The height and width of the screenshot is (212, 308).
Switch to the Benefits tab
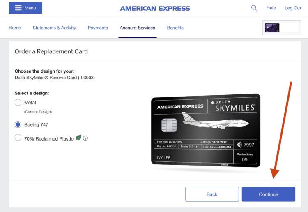pyautogui.click(x=175, y=28)
